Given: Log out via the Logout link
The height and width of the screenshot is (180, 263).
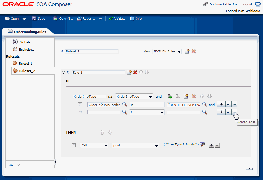Looking at the screenshot, I should coord(247,4).
